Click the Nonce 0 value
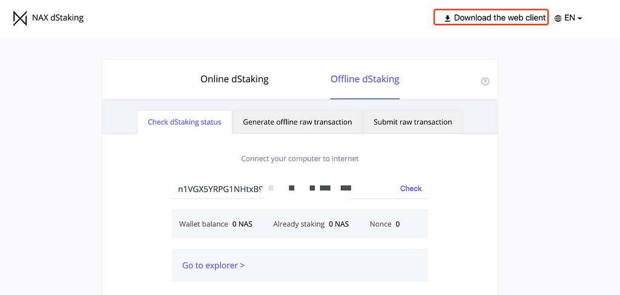This screenshot has width=620, height=295. coord(398,224)
